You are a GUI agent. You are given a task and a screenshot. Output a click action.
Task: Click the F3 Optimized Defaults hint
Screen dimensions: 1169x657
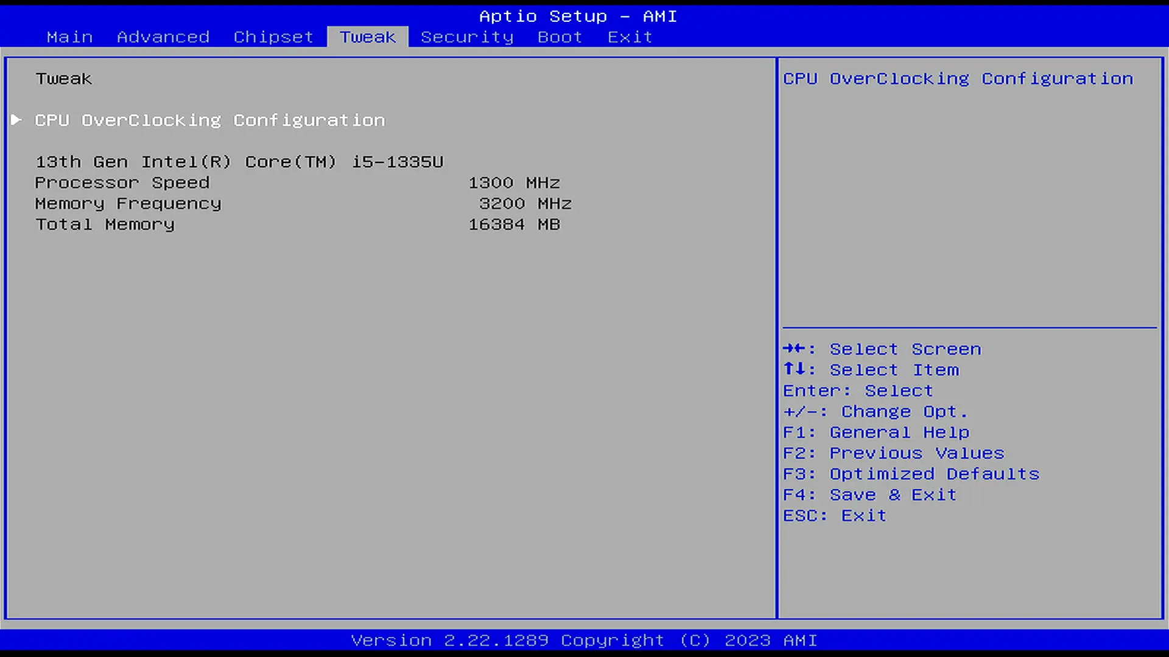(911, 474)
